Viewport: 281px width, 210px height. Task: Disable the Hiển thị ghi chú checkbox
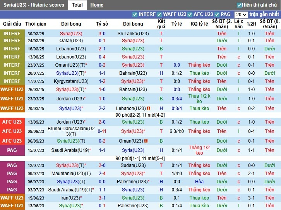[x=239, y=5]
